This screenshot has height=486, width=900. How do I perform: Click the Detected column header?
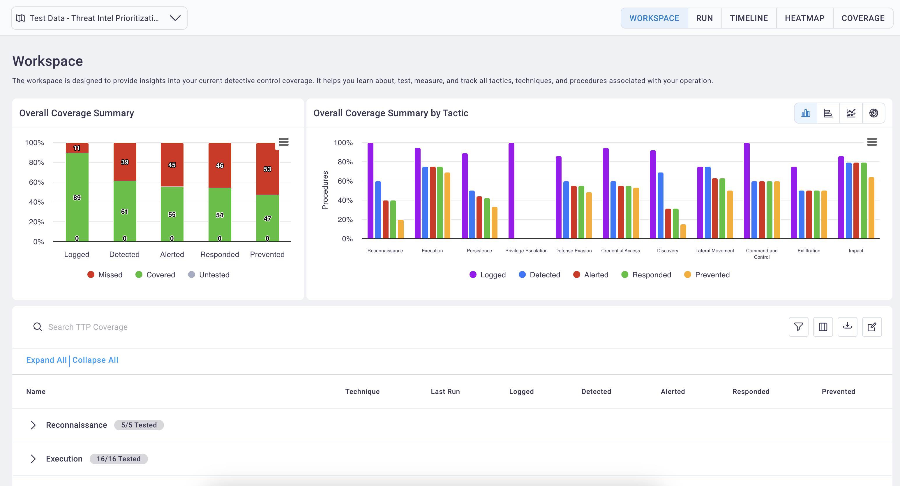tap(596, 391)
